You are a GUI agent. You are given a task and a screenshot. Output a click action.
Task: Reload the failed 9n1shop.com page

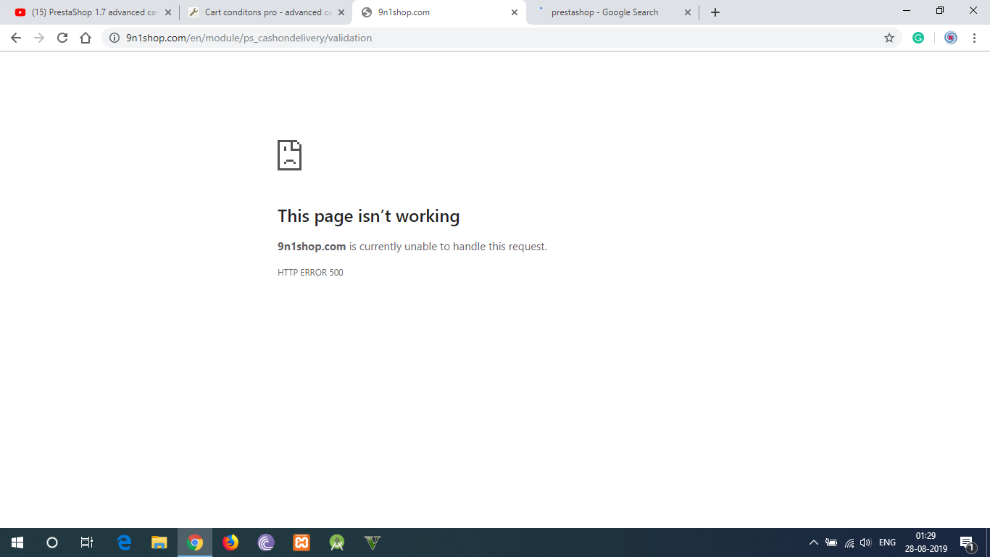coord(62,38)
